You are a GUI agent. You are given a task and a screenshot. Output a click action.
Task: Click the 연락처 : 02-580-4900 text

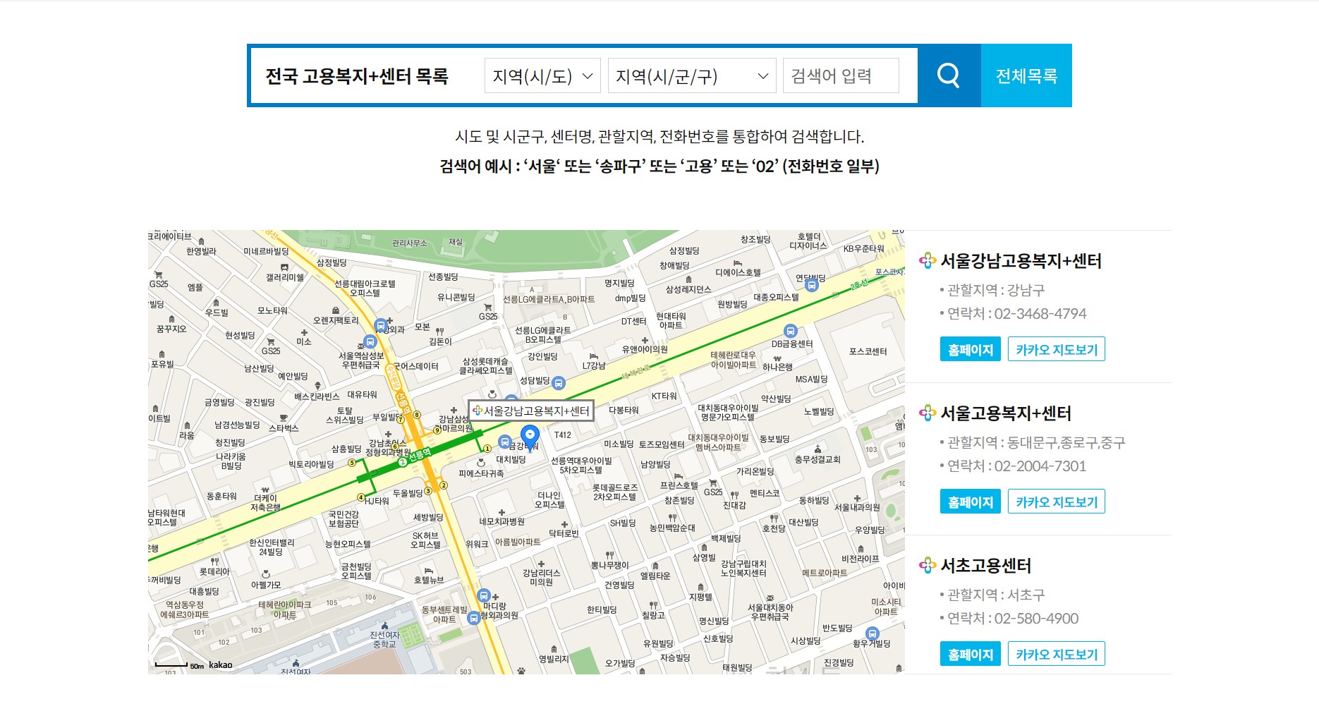click(x=1013, y=618)
